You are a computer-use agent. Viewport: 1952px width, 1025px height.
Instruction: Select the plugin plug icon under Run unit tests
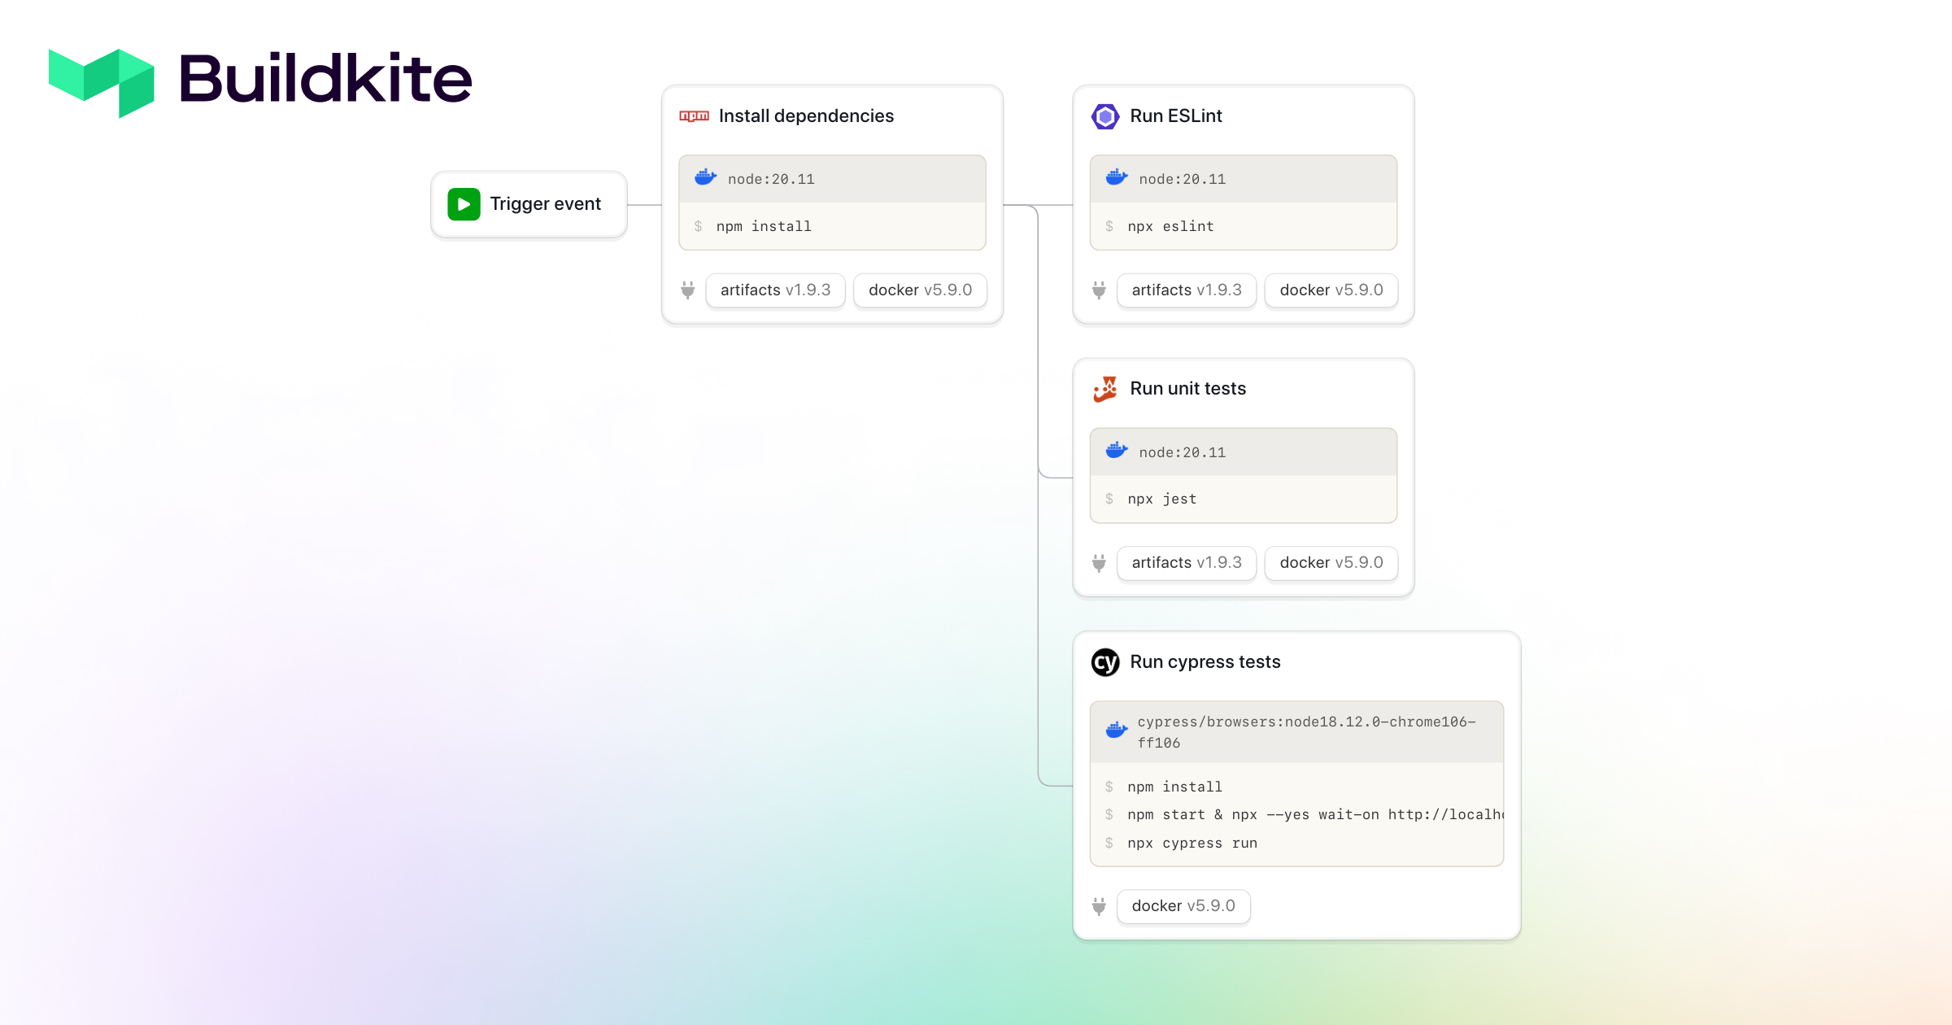[x=1099, y=563]
